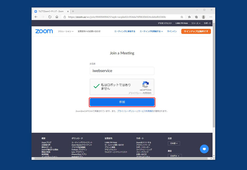Click the reCAPTCHA logo
This screenshot has width=247, height=170.
click(x=146, y=84)
